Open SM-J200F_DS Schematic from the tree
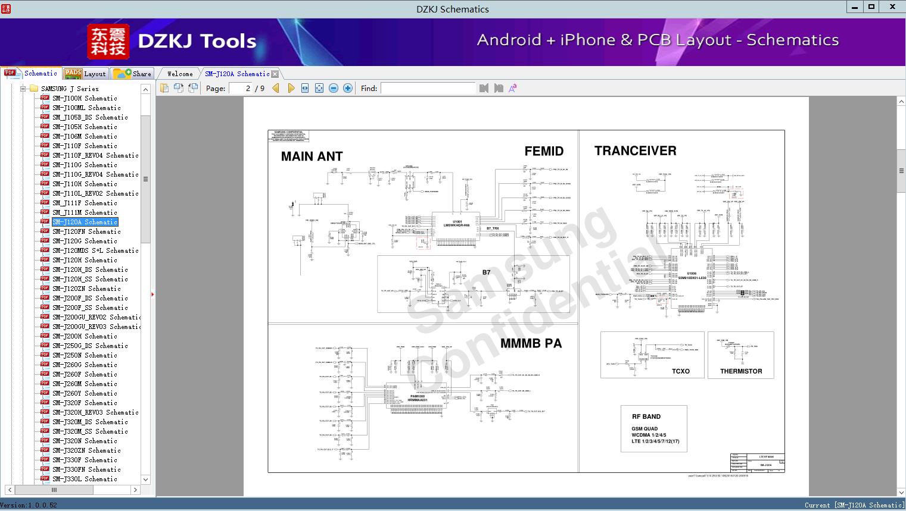906x511 pixels. pyautogui.click(x=90, y=298)
